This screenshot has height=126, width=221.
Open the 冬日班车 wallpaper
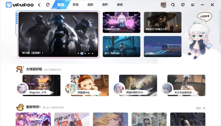point(163,46)
